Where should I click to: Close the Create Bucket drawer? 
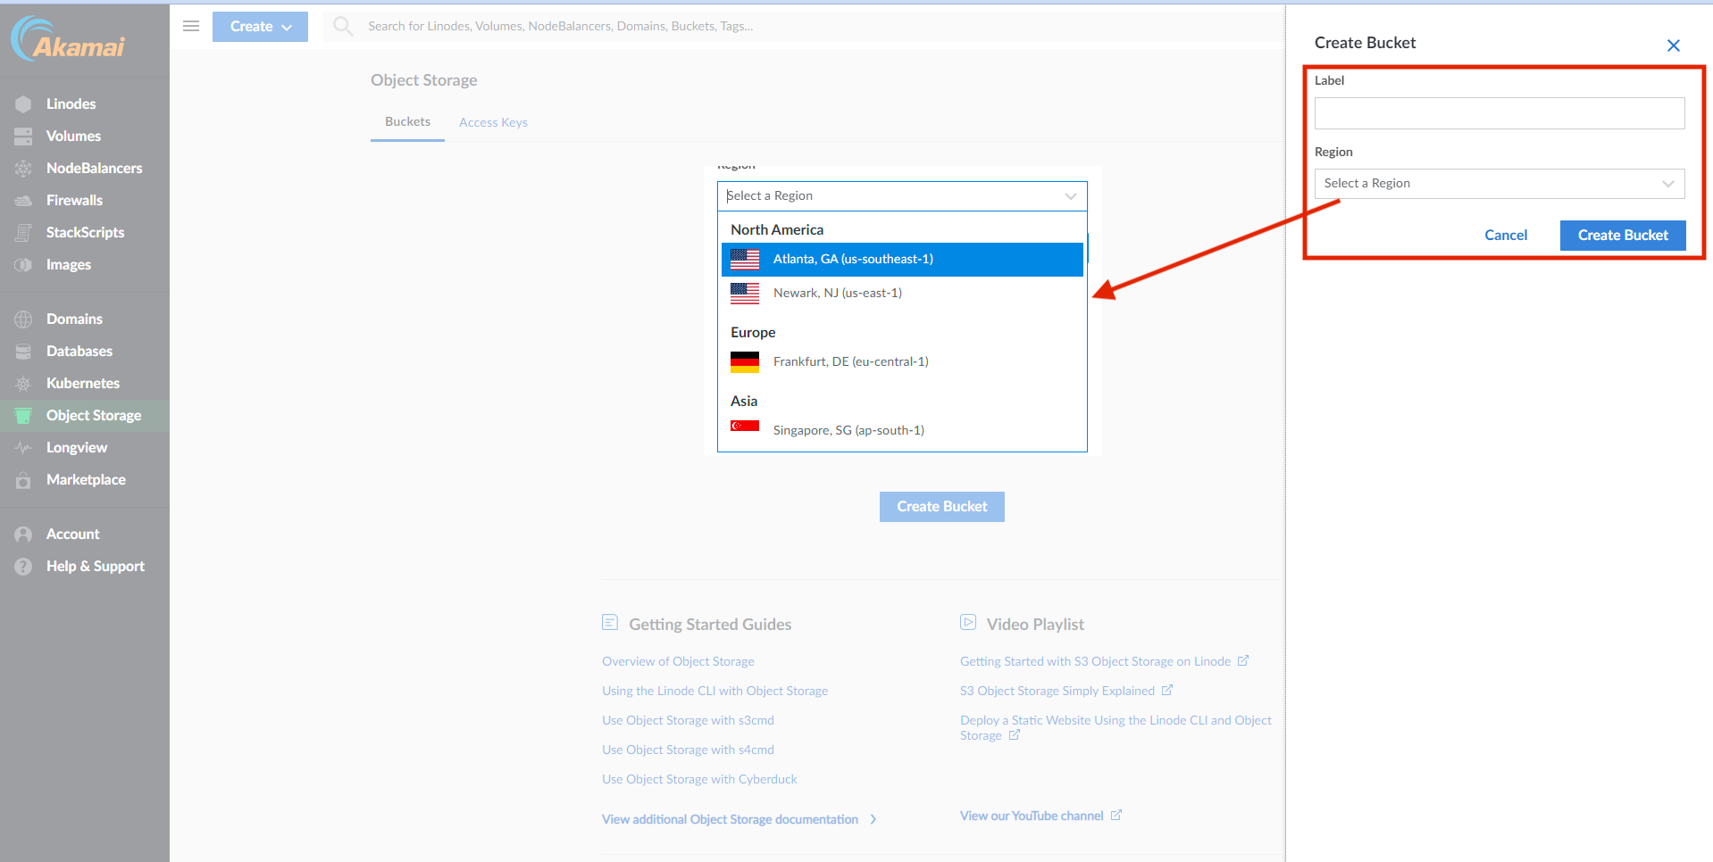click(x=1674, y=46)
